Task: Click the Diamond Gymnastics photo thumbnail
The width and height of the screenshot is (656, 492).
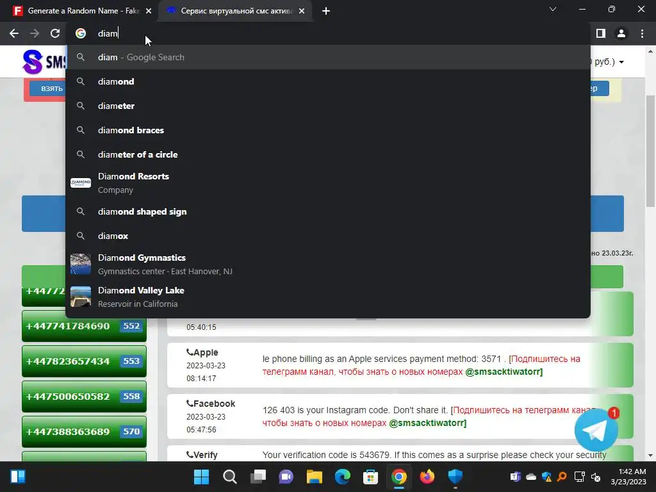Action: 81,264
